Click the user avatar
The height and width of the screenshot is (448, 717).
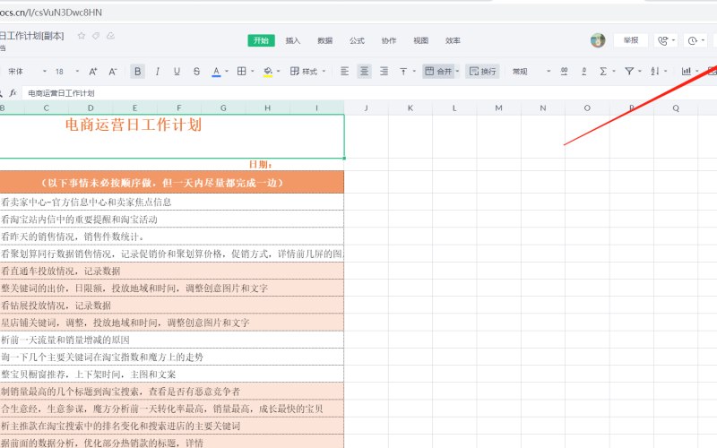[598, 40]
